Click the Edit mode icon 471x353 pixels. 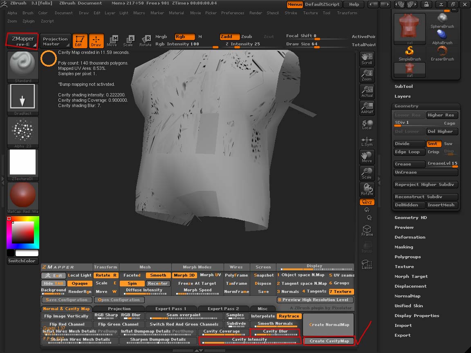point(80,41)
